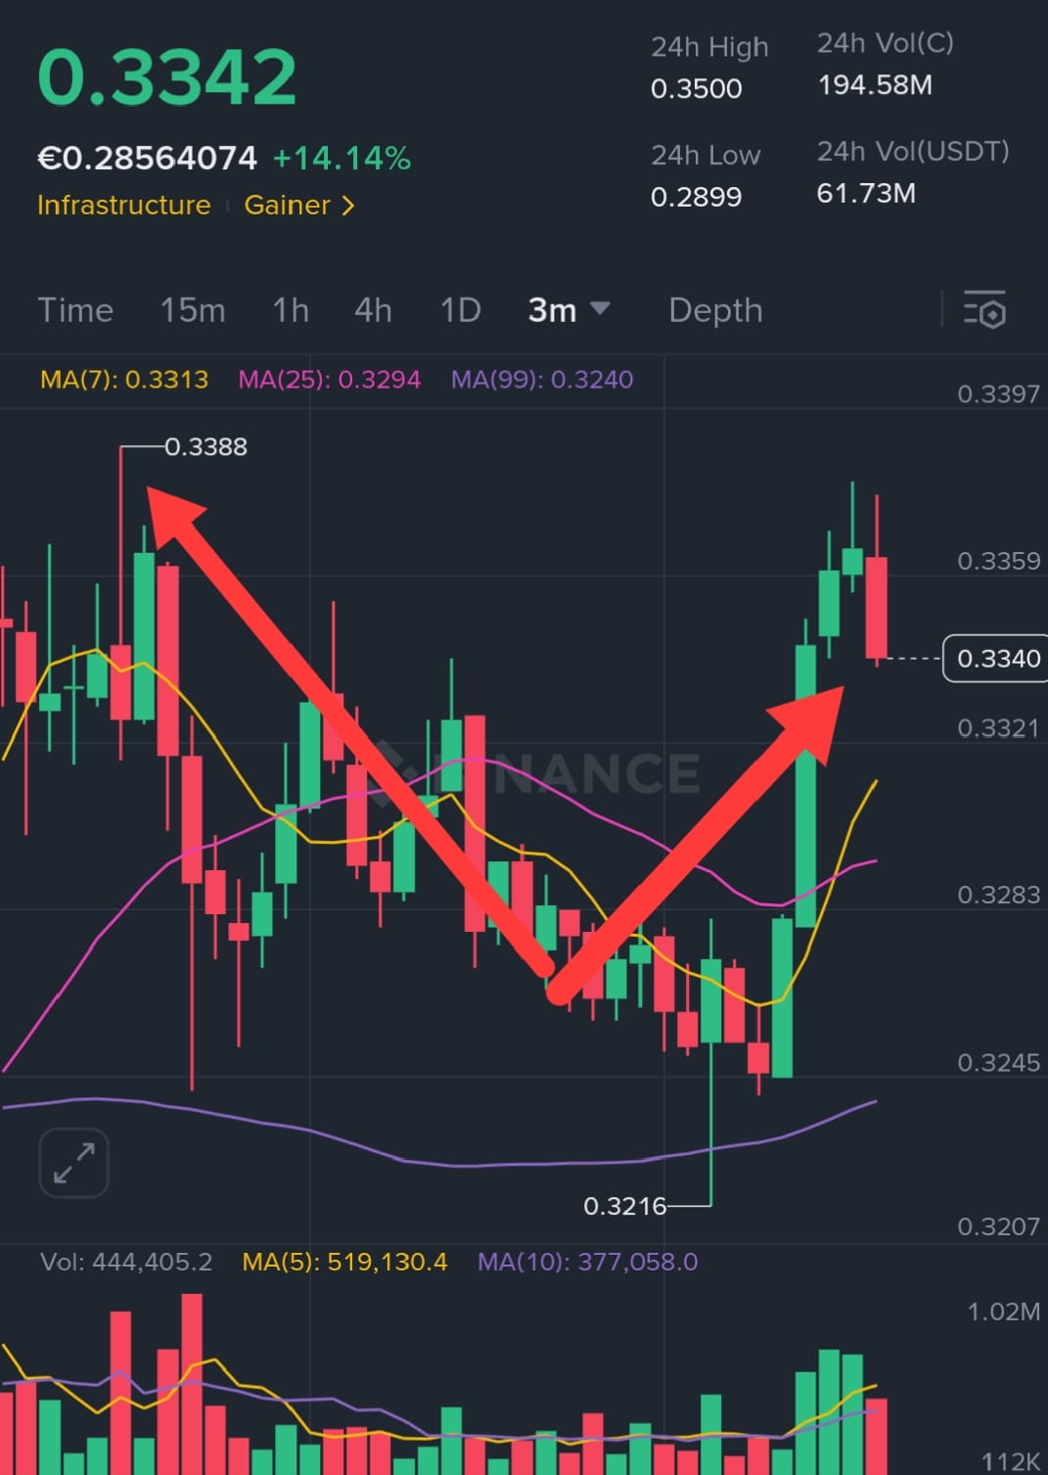Viewport: 1048px width, 1475px height.
Task: Tap volume MA(5): 519,130.4 label
Action: pos(344,1262)
